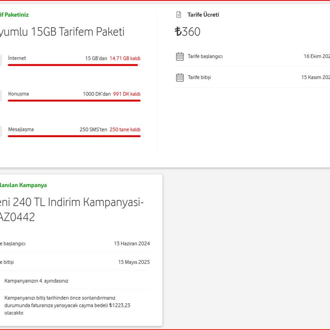Screen dimensions: 330x330
Task: Click 'Kampanyanızın 4. ayındasınız' text
Action: [x=37, y=281]
